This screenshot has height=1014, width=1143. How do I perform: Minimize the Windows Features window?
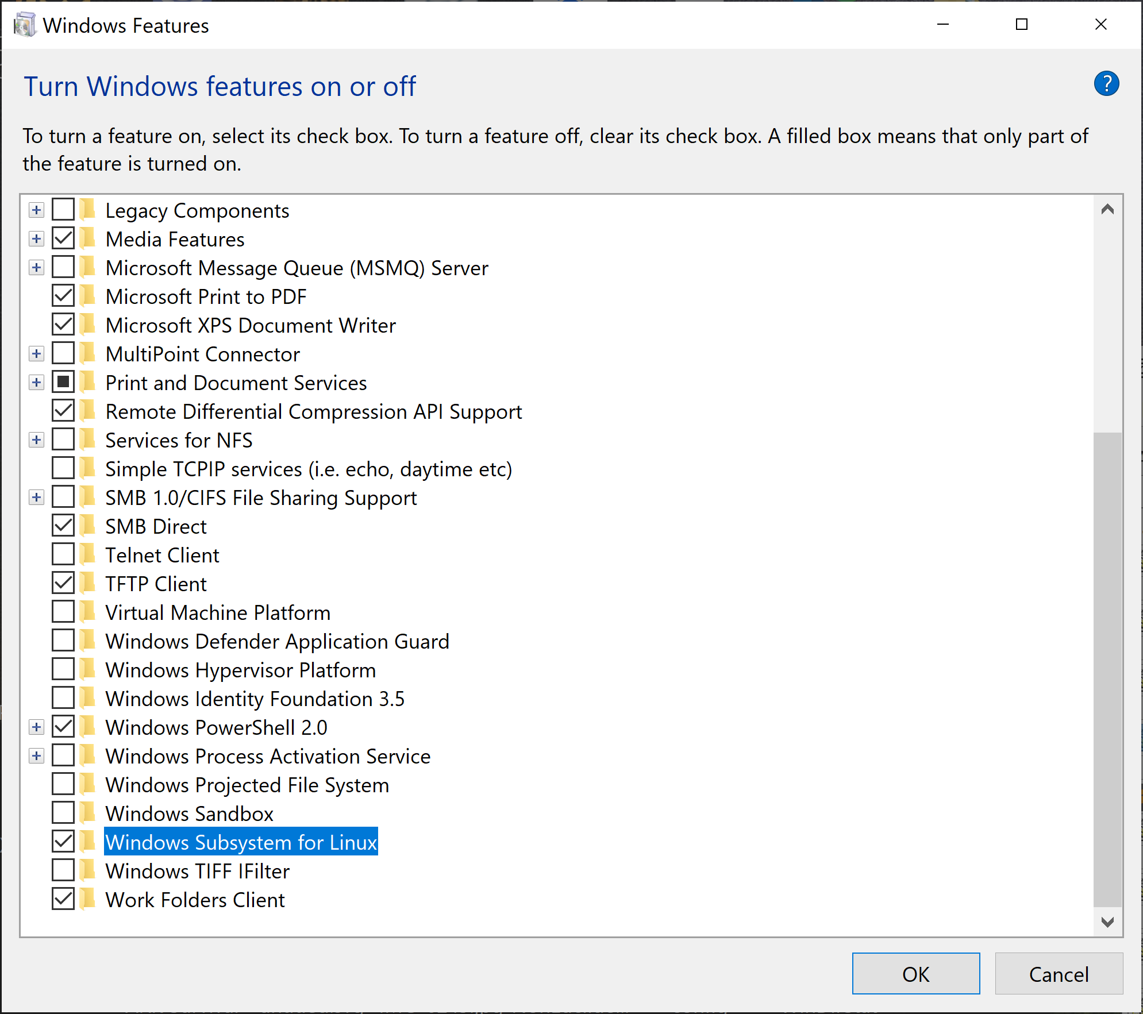pyautogui.click(x=943, y=24)
